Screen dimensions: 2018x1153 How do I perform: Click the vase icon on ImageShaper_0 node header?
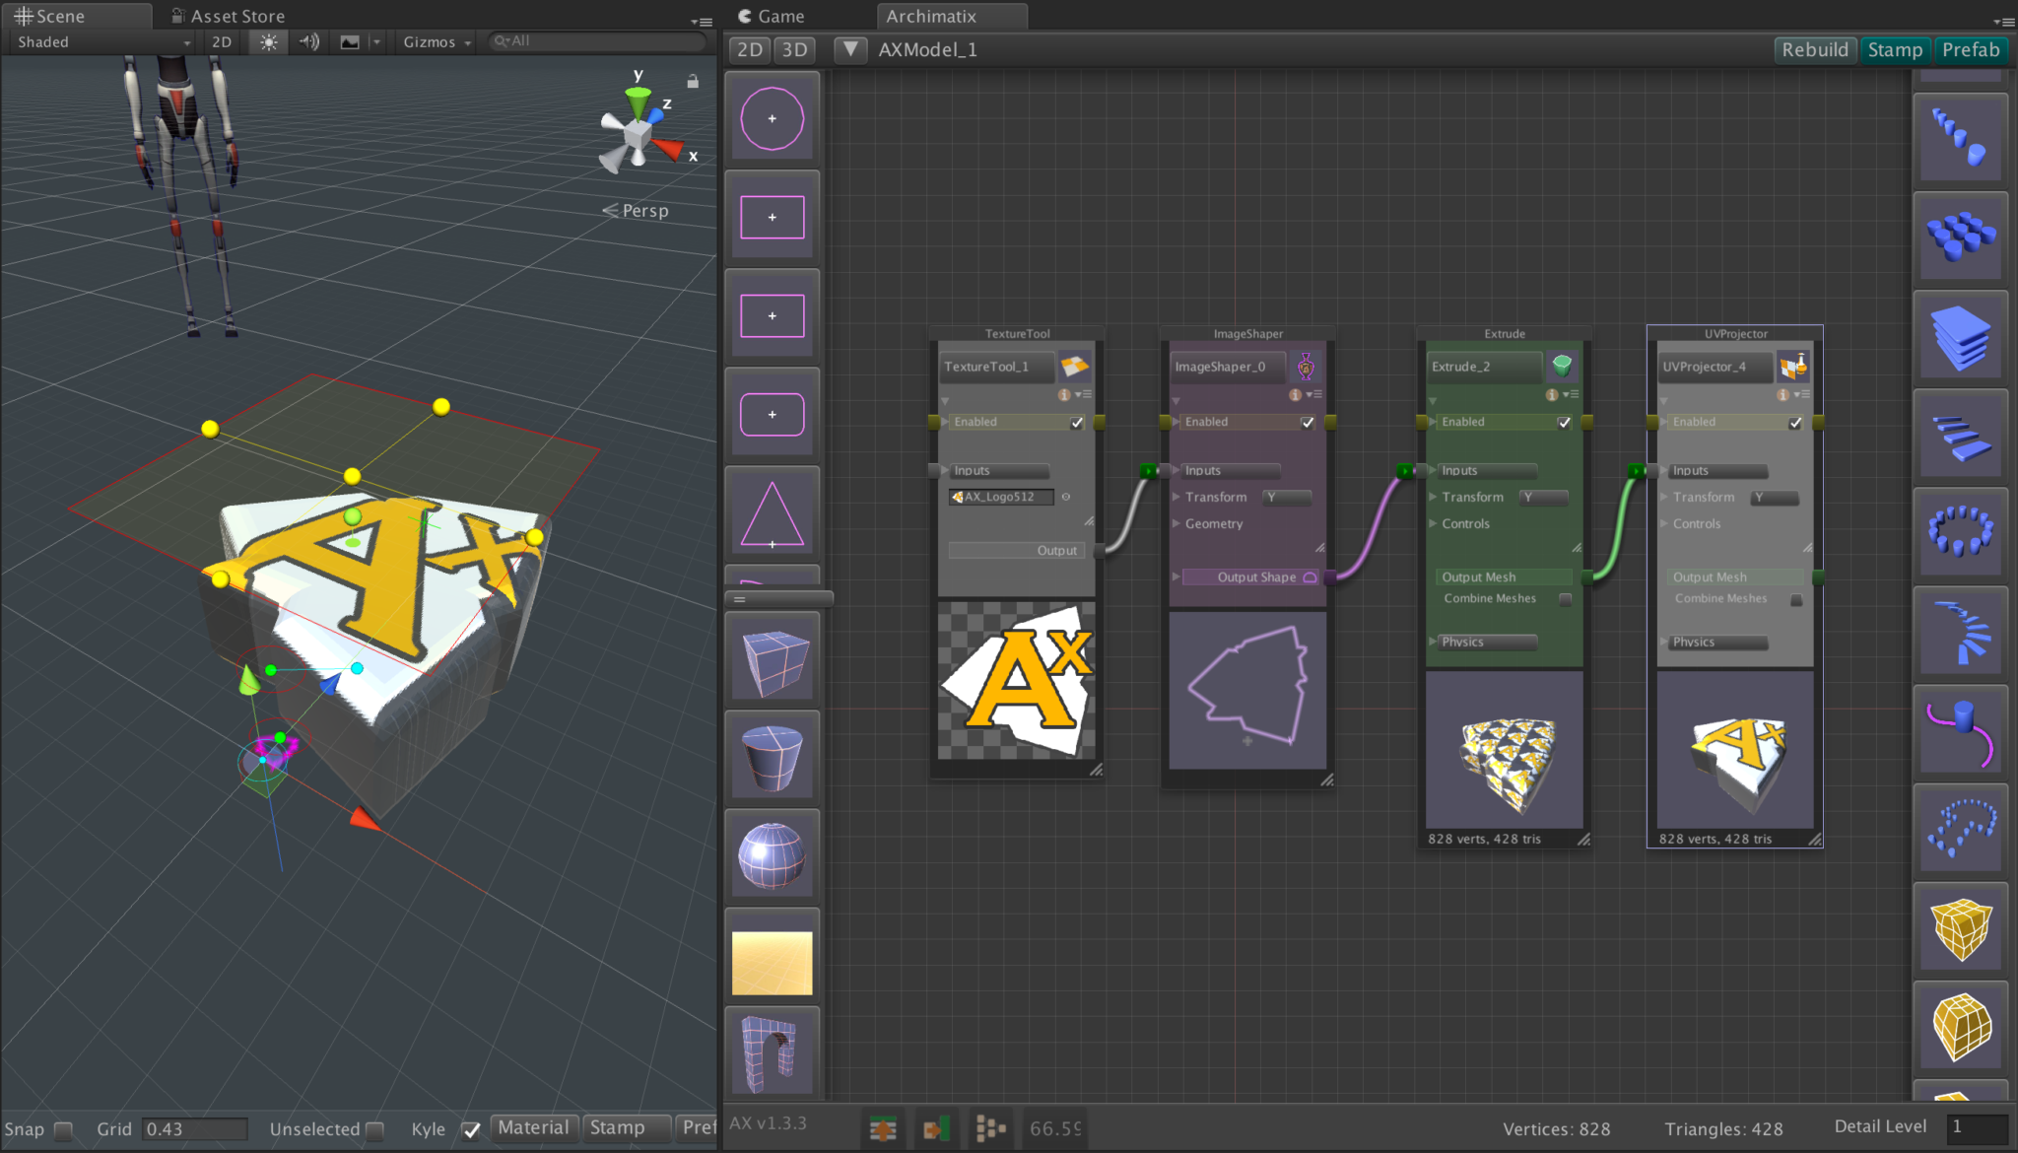click(x=1308, y=366)
